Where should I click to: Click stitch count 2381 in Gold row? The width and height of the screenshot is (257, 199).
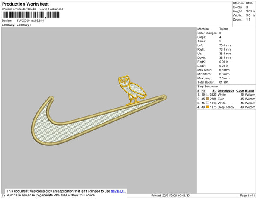tap(213, 99)
